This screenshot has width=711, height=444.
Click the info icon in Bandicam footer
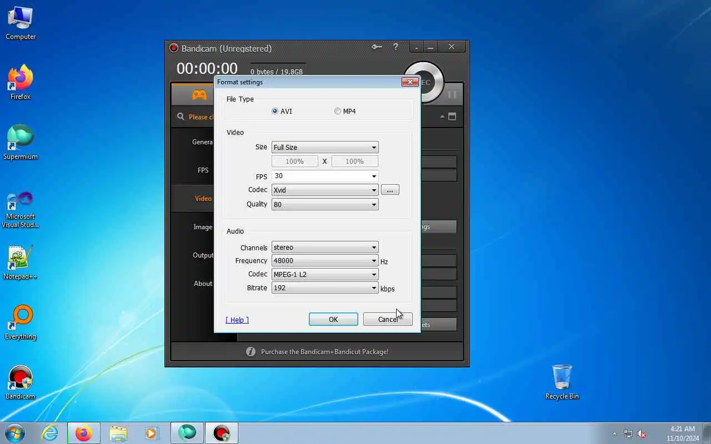click(x=251, y=351)
